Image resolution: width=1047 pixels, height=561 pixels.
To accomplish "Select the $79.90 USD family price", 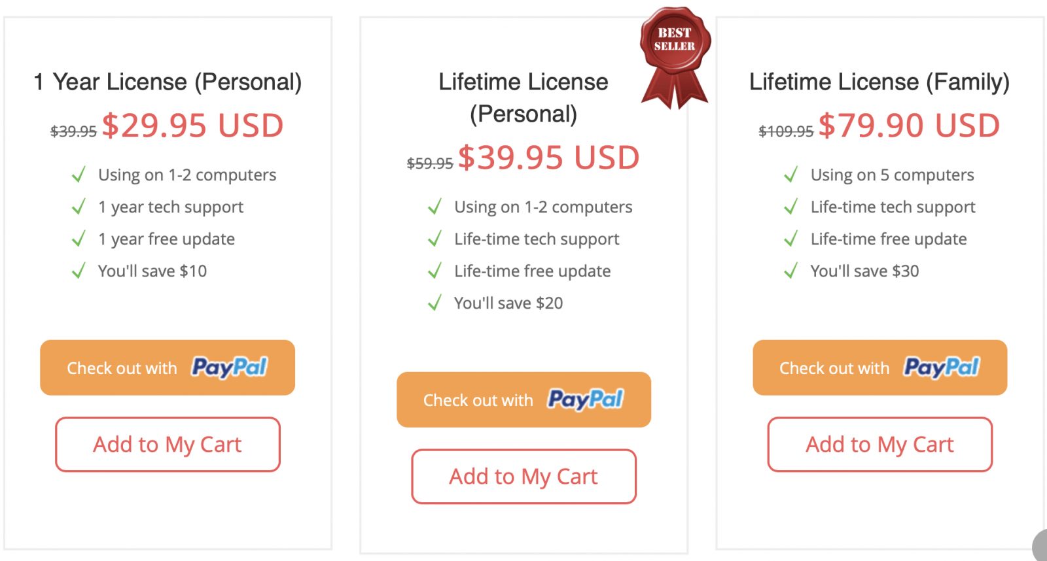I will click(910, 125).
